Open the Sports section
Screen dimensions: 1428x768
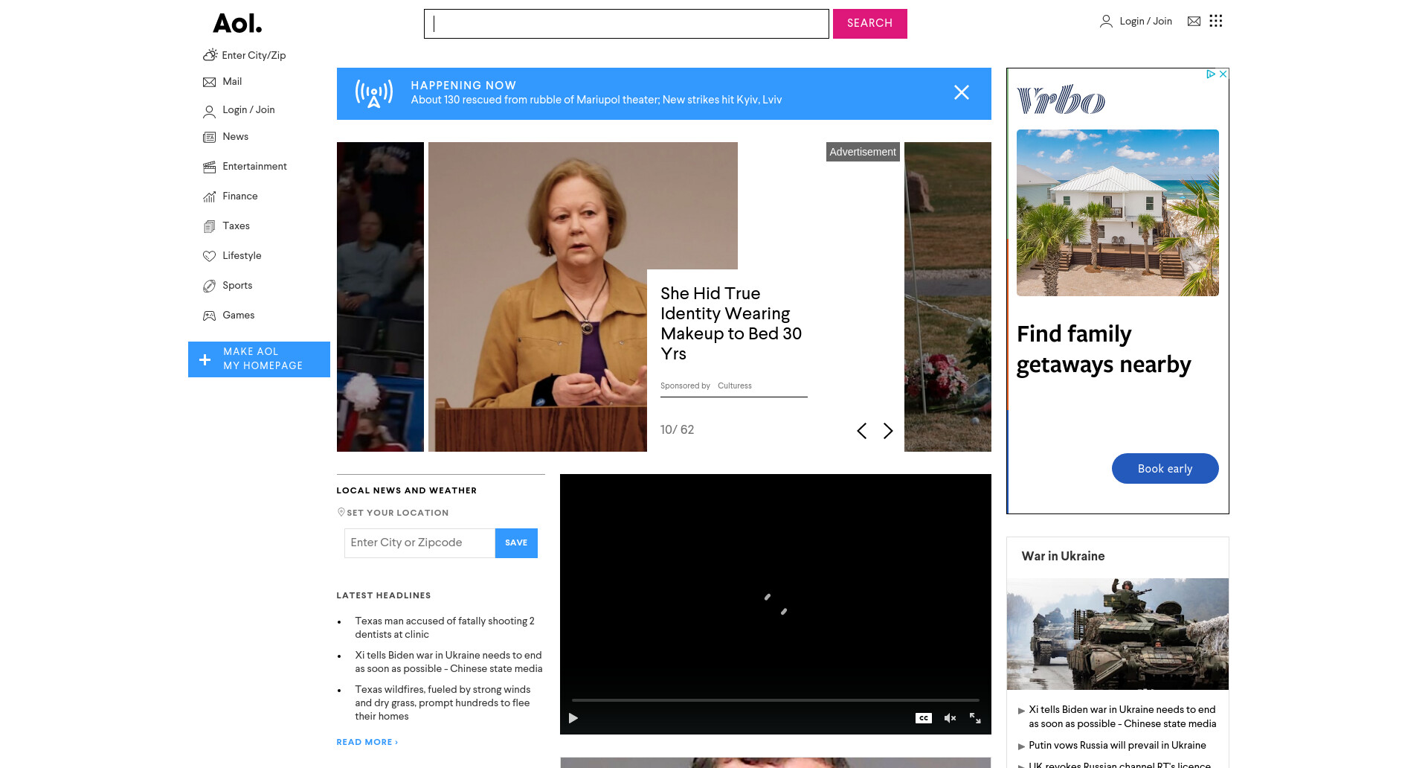237,286
